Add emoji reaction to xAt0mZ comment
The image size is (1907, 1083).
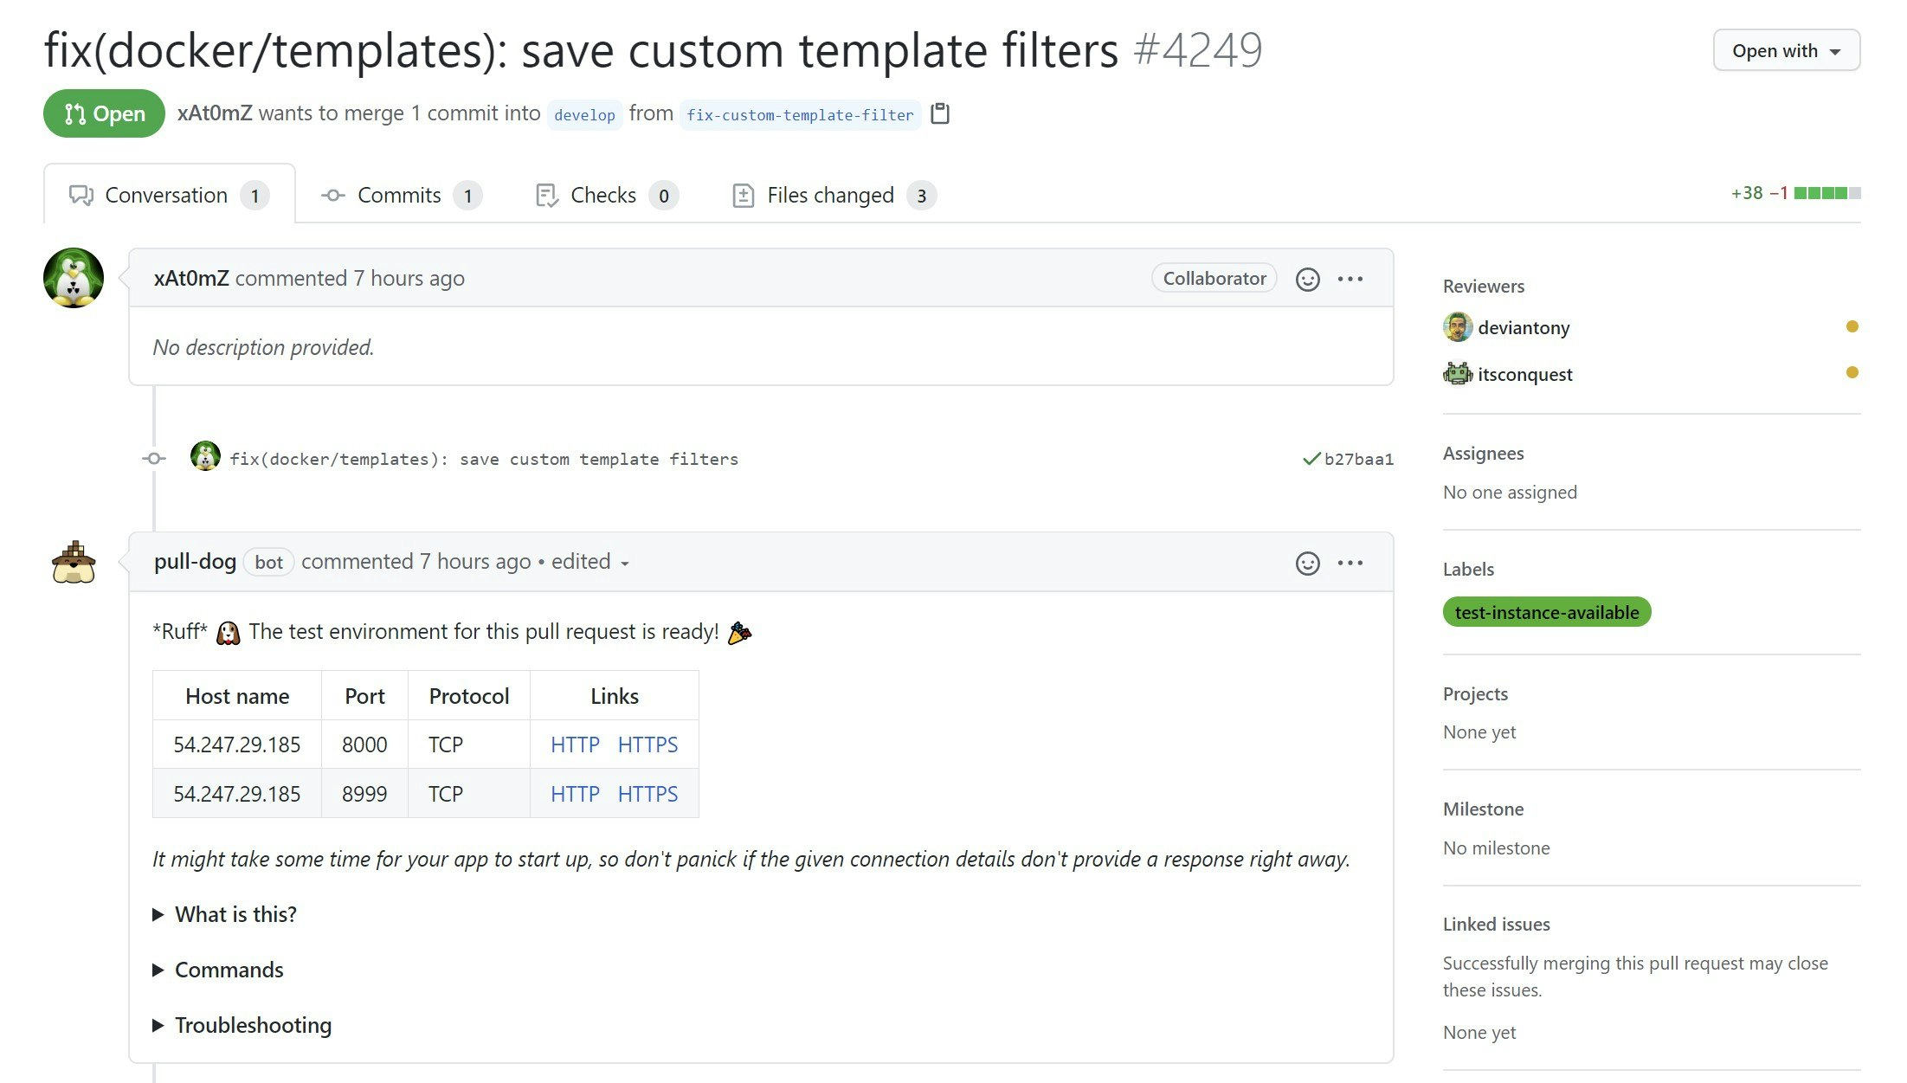(x=1307, y=279)
